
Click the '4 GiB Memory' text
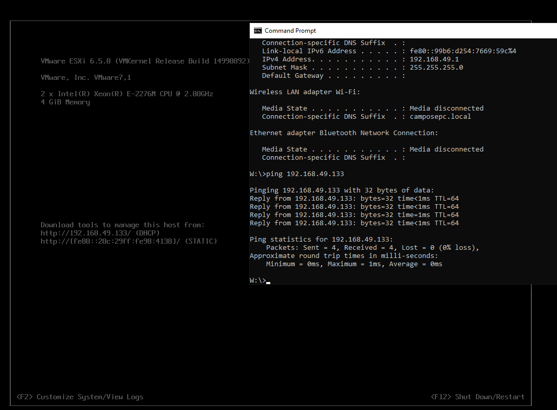click(65, 102)
